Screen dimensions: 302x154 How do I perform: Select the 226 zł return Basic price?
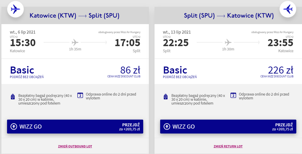[x=280, y=70]
